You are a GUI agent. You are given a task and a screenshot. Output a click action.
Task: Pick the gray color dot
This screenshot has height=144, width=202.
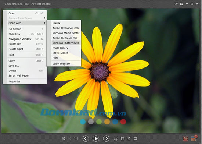pos(91,122)
